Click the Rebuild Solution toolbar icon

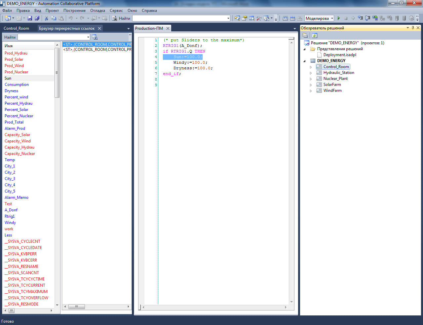[292, 18]
